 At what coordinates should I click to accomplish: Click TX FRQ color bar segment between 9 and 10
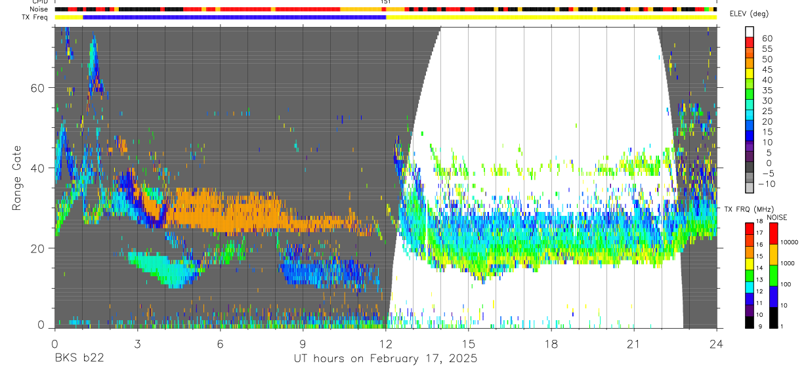click(750, 321)
